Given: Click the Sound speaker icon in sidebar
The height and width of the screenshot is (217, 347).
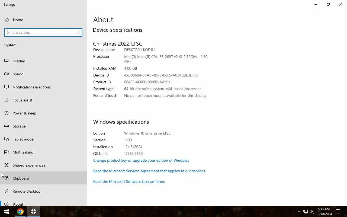Looking at the screenshot, I should [7, 74].
